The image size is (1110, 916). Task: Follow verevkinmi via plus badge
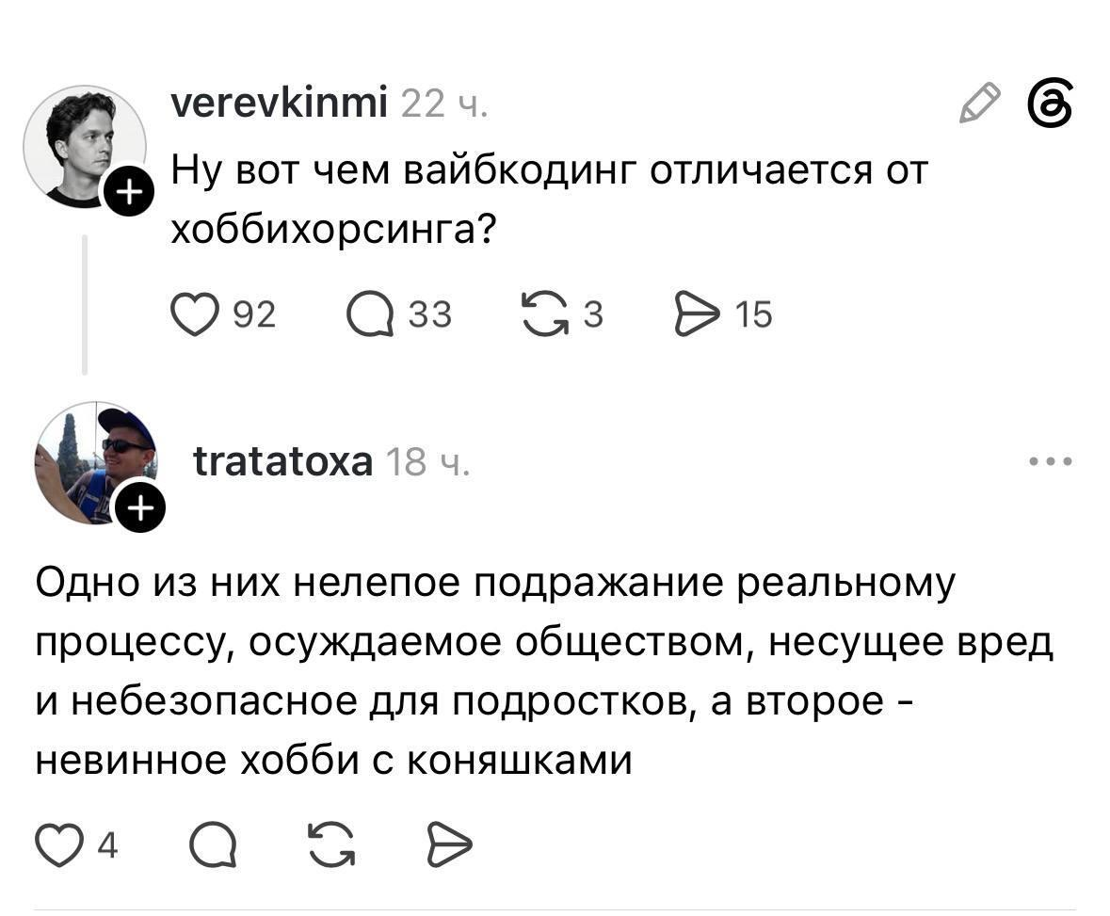[x=128, y=191]
